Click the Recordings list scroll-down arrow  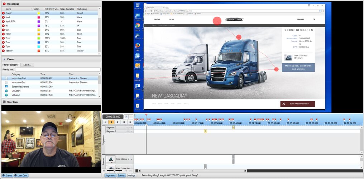click(100, 54)
